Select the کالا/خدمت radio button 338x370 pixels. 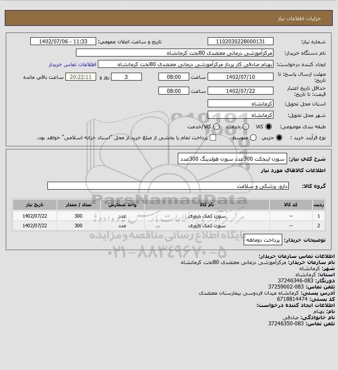point(216,127)
